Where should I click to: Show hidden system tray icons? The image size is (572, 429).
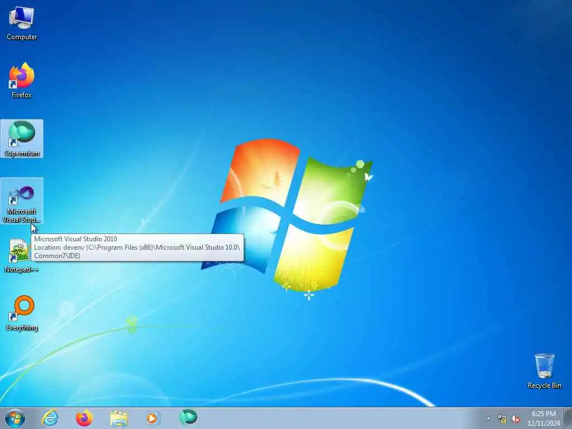[x=488, y=418]
